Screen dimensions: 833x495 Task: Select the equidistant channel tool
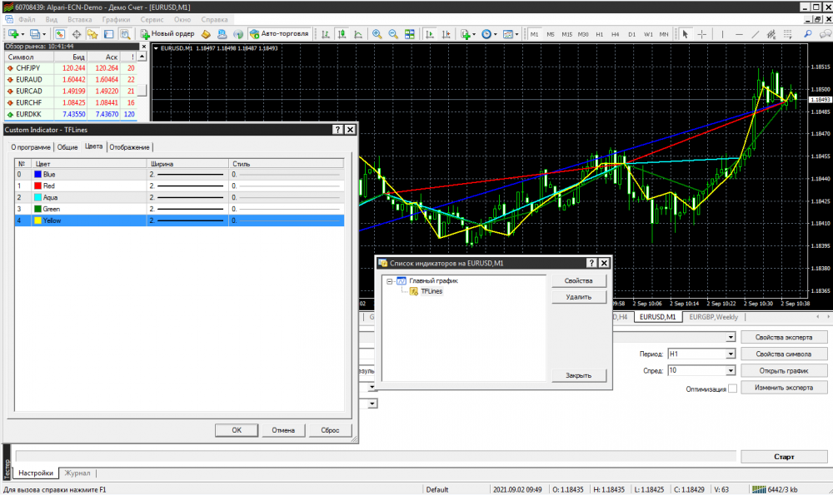coord(771,34)
